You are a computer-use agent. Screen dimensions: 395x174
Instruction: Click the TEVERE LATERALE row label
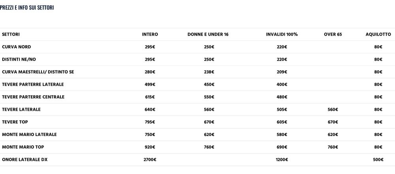[21, 110]
